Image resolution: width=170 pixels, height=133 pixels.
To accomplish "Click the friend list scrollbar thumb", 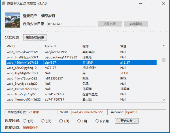I will [x=163, y=60].
